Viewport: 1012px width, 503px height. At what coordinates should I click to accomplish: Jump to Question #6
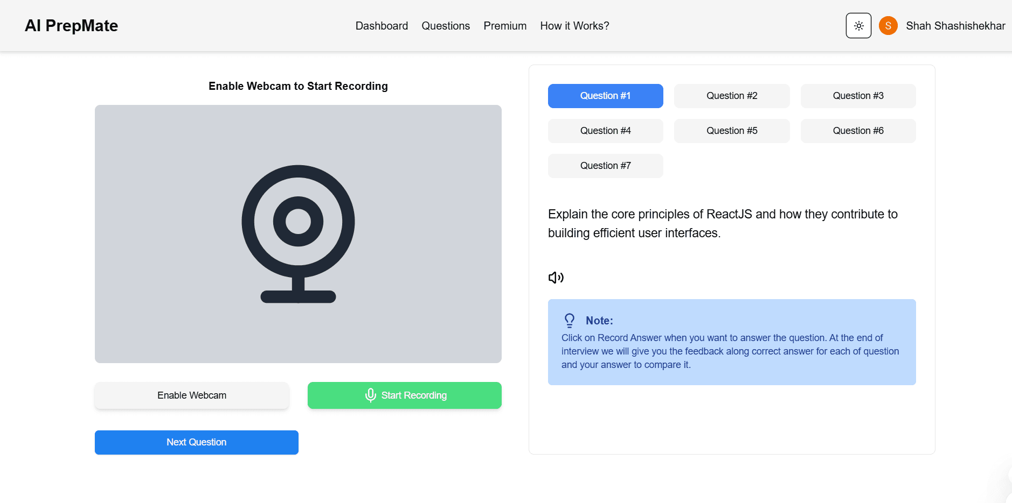pos(858,131)
